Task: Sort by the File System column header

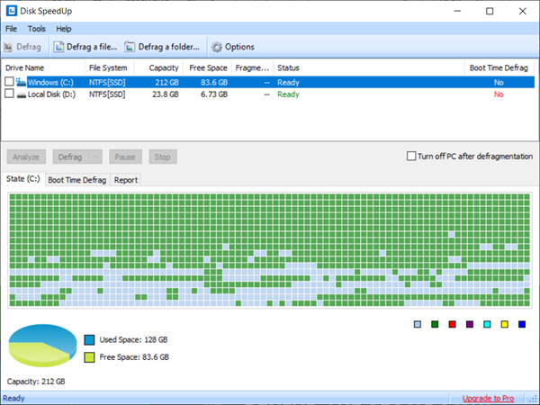Action: point(110,67)
